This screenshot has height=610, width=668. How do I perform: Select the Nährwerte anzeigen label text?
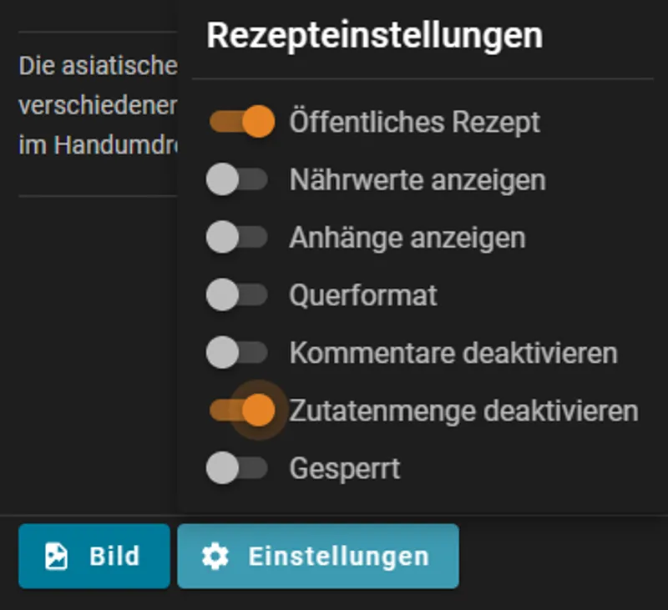tap(417, 179)
